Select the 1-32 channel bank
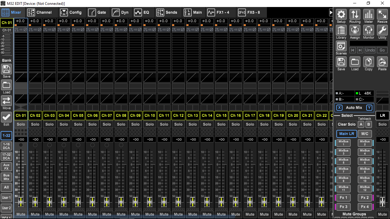 coord(6,136)
